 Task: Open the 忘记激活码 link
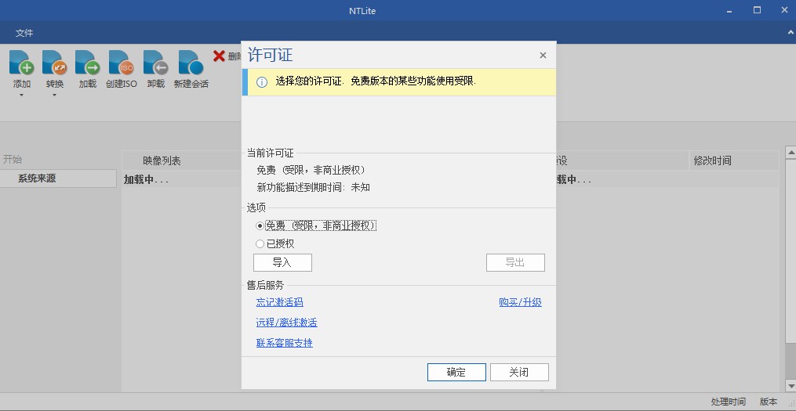pos(280,302)
